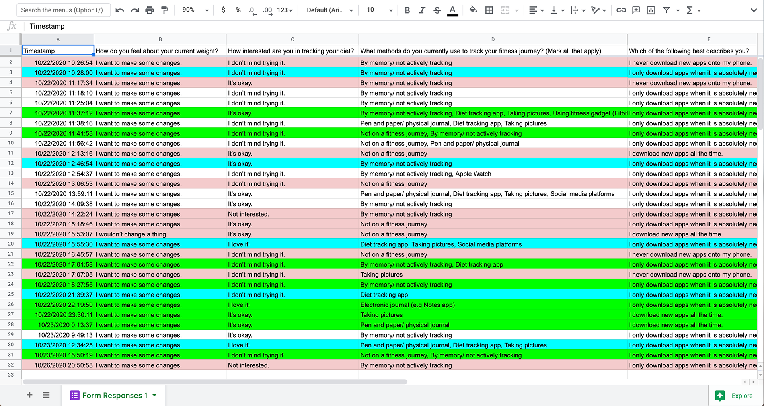764x406 pixels.
Task: Click the Insert link icon
Action: click(621, 10)
